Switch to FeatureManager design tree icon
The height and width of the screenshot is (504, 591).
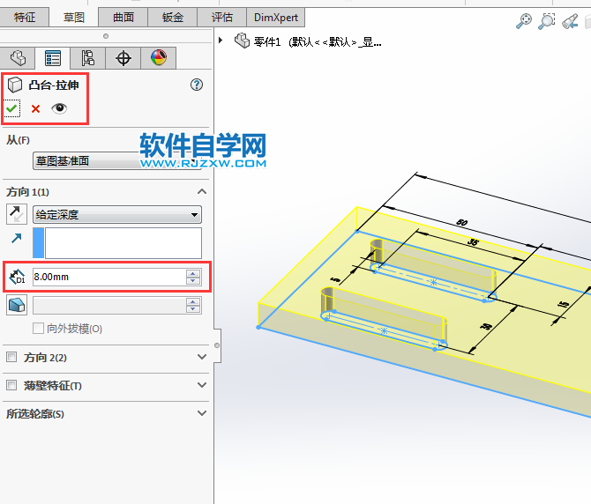18,58
